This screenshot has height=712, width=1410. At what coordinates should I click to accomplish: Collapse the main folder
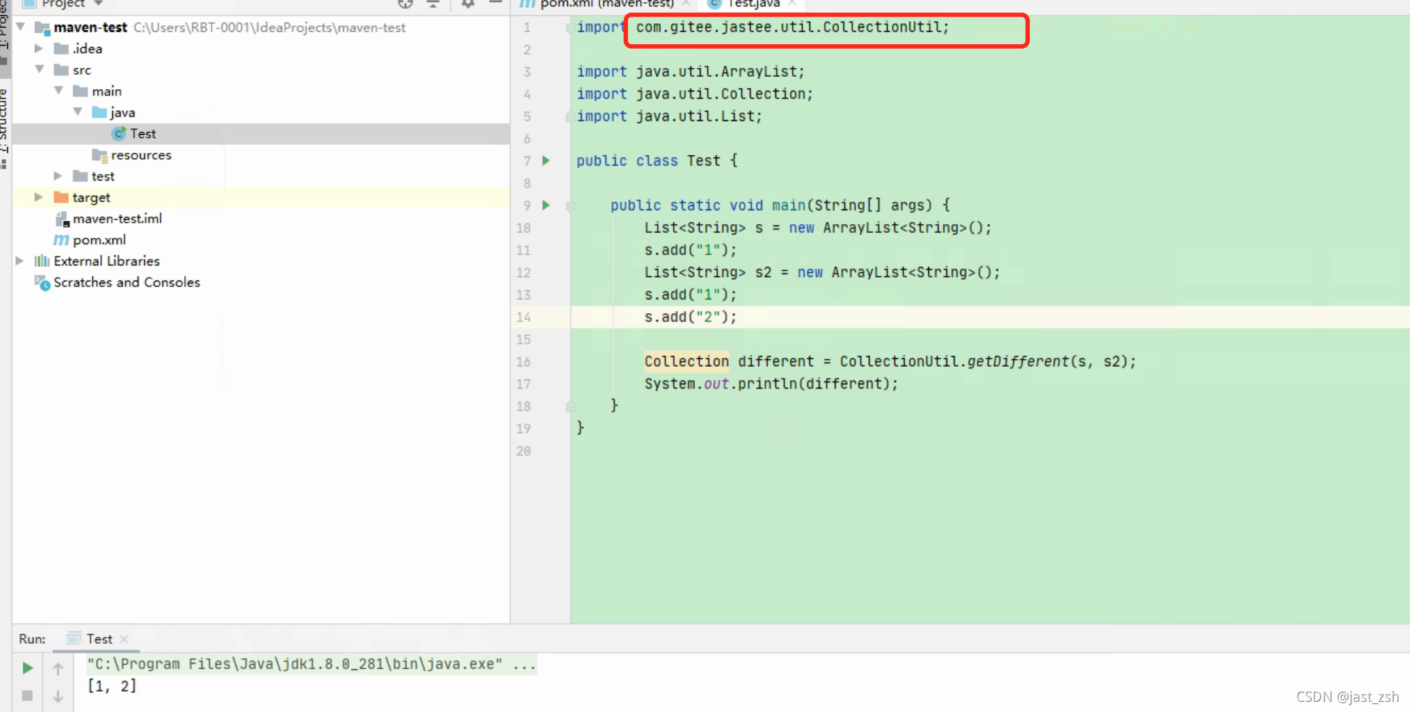(59, 91)
